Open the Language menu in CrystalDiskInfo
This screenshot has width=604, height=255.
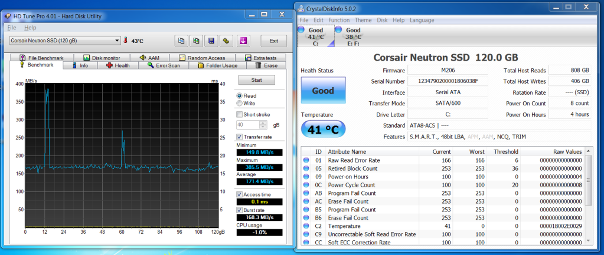422,20
